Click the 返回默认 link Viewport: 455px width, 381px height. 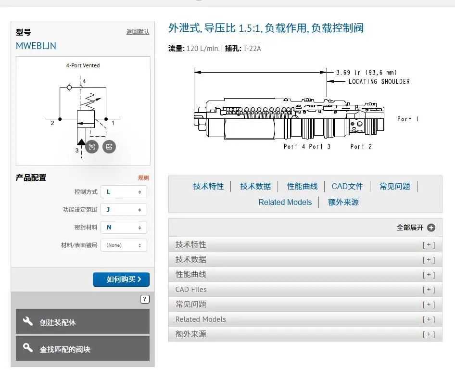pyautogui.click(x=138, y=32)
